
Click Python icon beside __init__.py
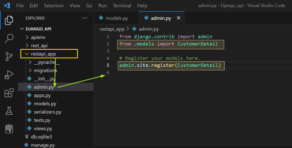tap(29, 79)
